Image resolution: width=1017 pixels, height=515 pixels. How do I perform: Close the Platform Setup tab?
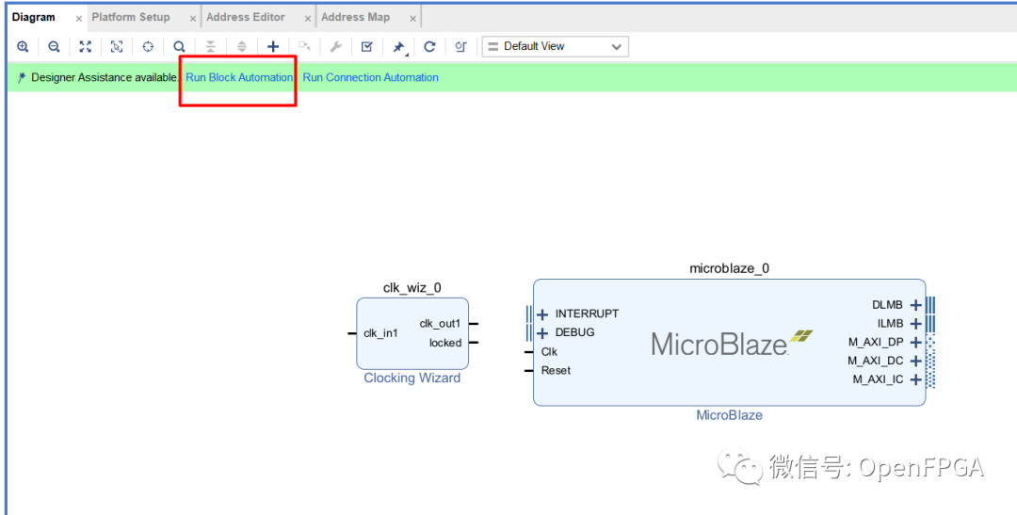[193, 19]
